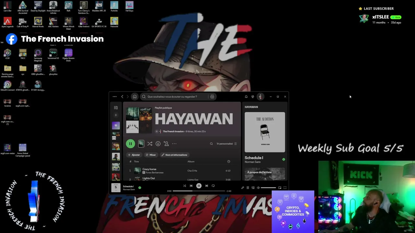Open Norman Sann artist link in side panel
Image resolution: width=415 pixels, height=233 pixels.
[x=253, y=162]
